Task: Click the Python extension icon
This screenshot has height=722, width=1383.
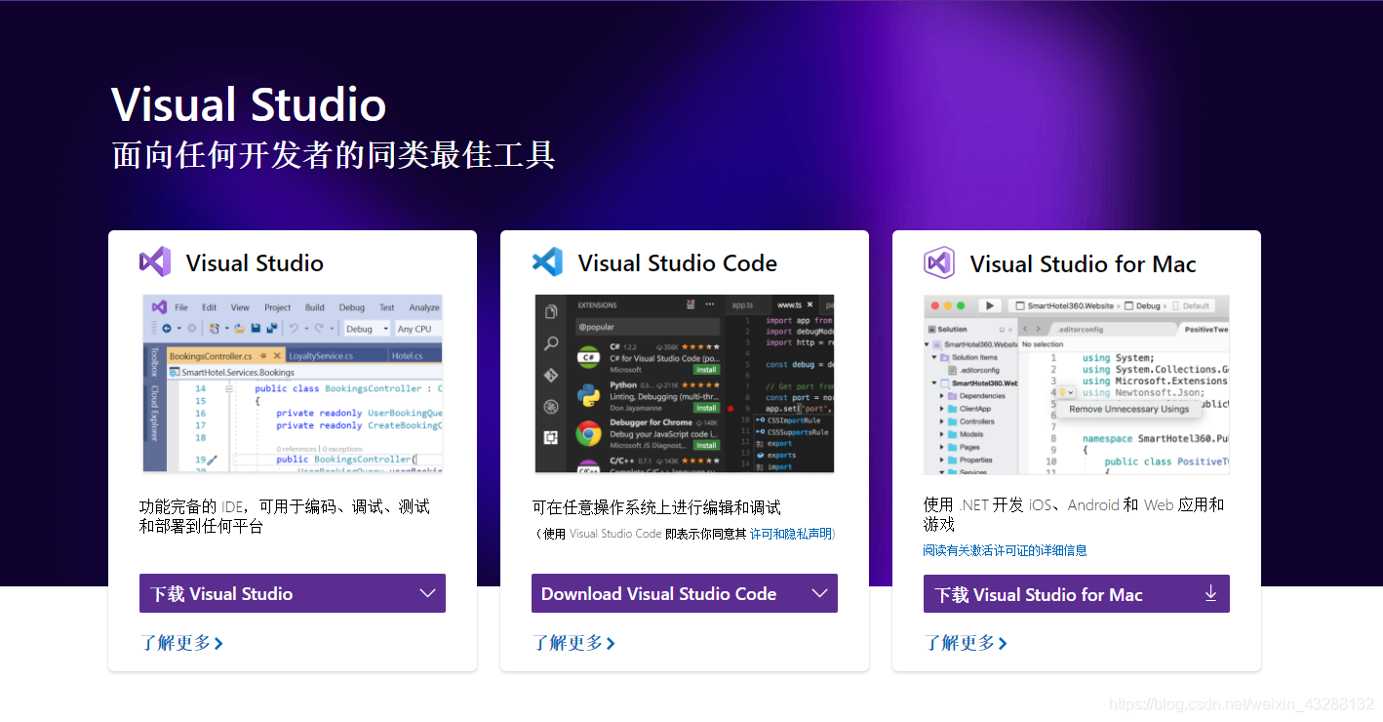Action: coord(587,393)
